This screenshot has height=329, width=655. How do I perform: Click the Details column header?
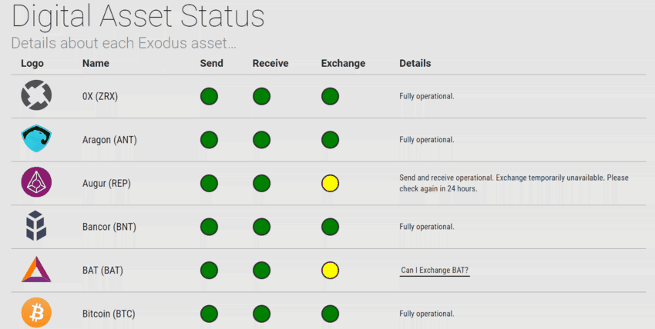click(415, 63)
